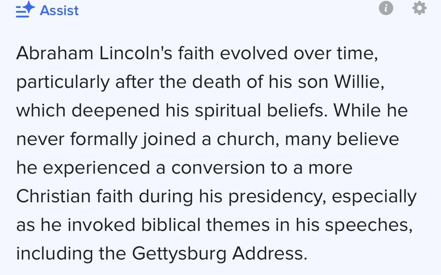Click the word "evolved" in first line
This screenshot has height=275, width=441.
tap(254, 53)
